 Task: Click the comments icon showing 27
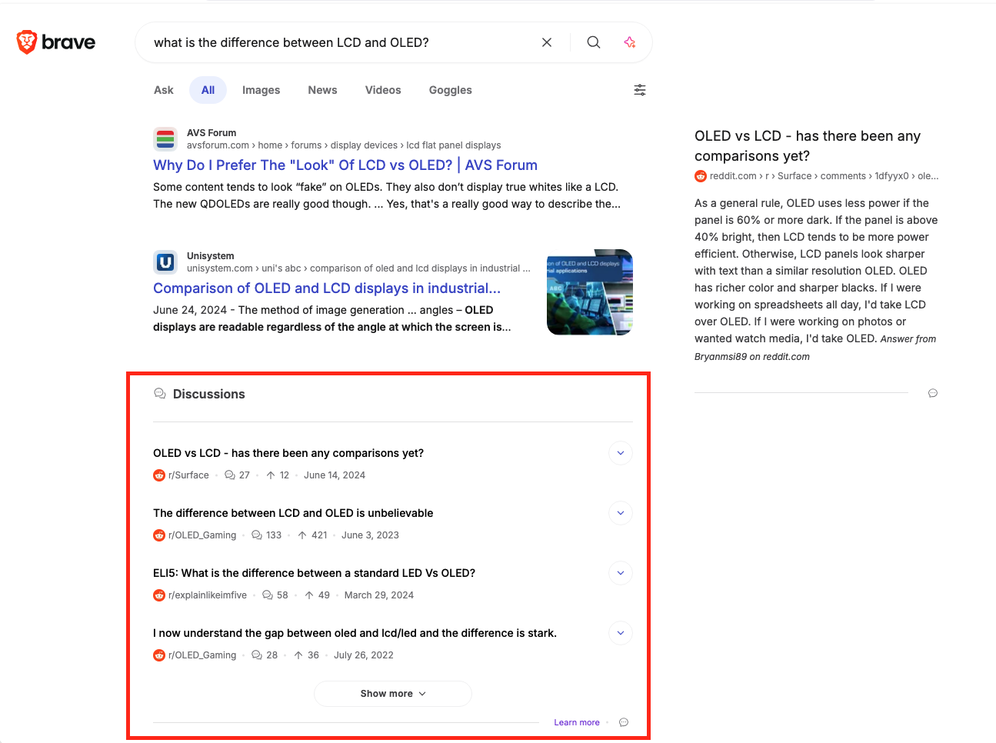point(230,475)
